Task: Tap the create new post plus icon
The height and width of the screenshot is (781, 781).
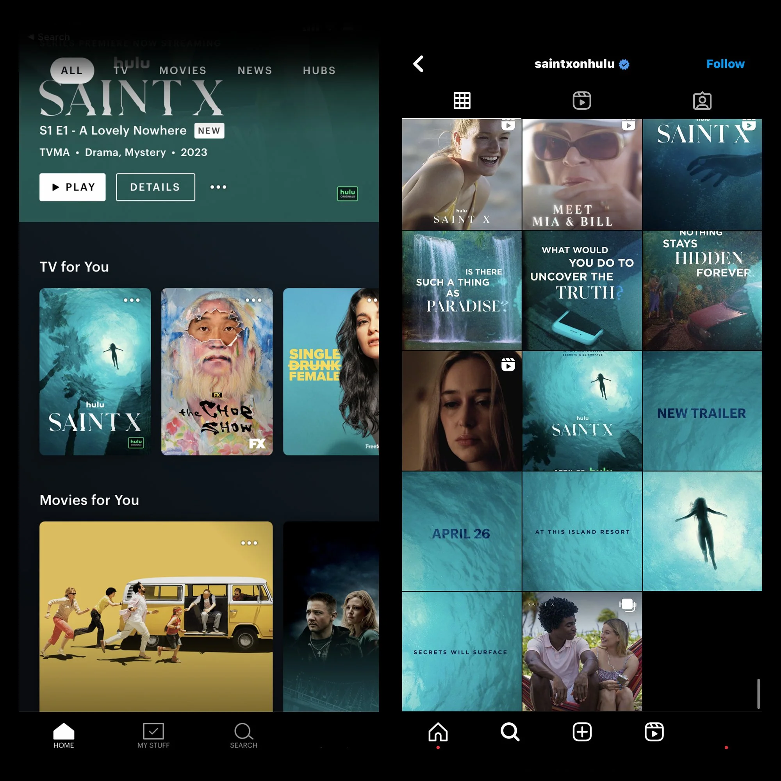Action: pos(582,732)
